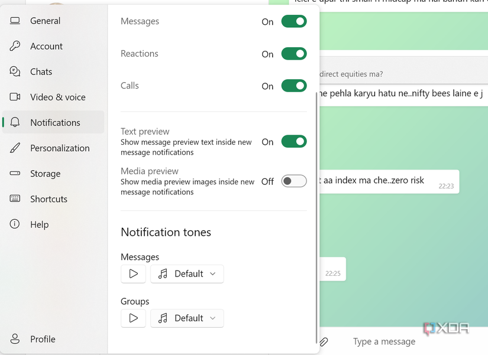Click the Personalization brush icon
Image resolution: width=488 pixels, height=355 pixels.
(x=15, y=148)
